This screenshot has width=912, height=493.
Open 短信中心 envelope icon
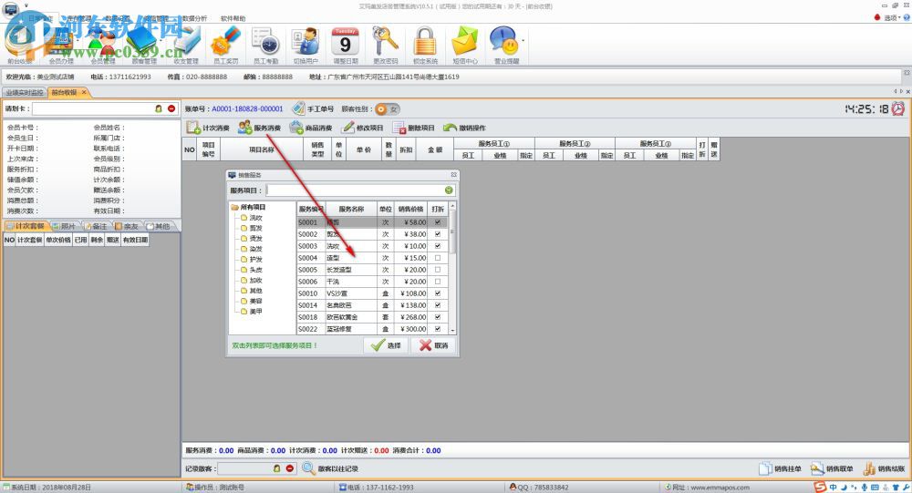[x=465, y=46]
